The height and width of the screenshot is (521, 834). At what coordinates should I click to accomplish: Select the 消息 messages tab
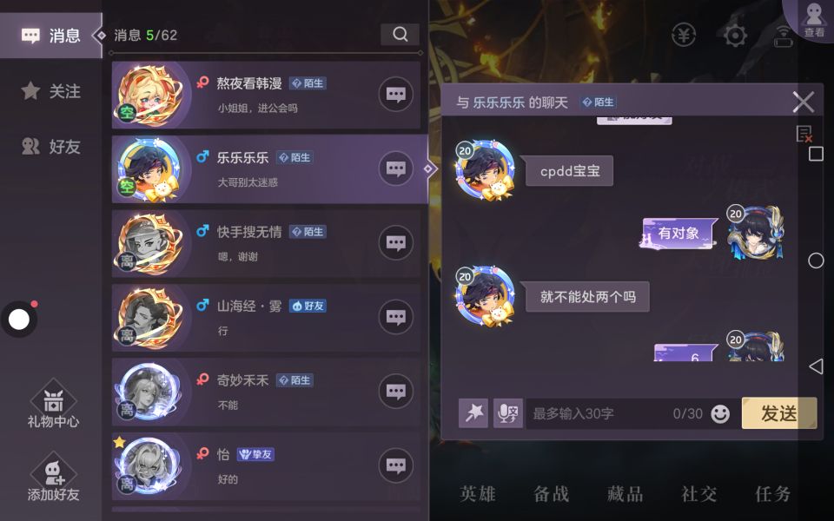pos(51,36)
